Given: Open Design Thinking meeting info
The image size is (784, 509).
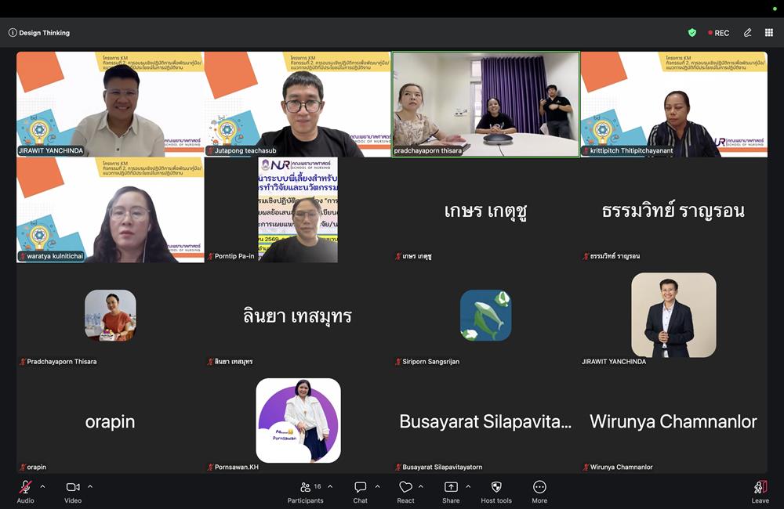Looking at the screenshot, I should point(39,32).
